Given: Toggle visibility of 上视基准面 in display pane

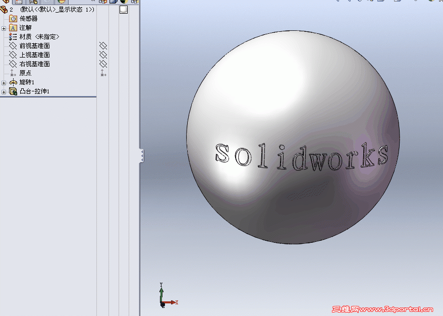Looking at the screenshot, I should (x=103, y=55).
